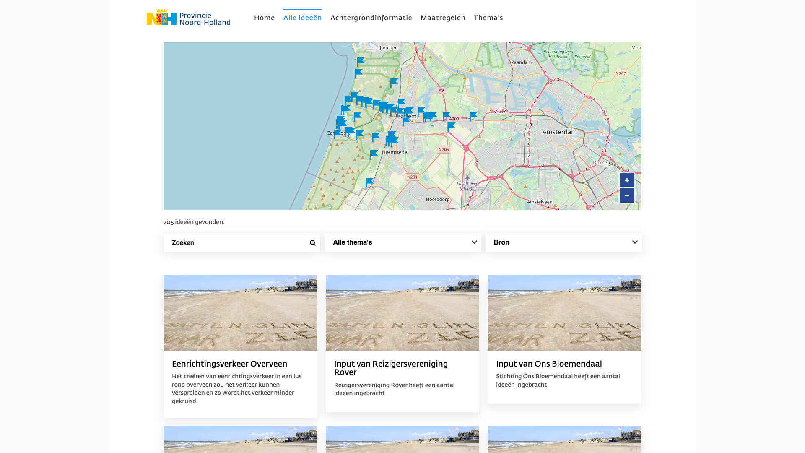The width and height of the screenshot is (805, 453).
Task: Open Input van Ons Bloemendaal idea
Action: [x=548, y=364]
